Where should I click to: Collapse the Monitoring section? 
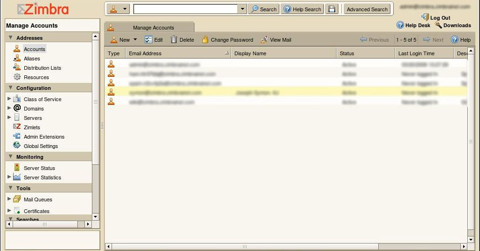[11, 156]
